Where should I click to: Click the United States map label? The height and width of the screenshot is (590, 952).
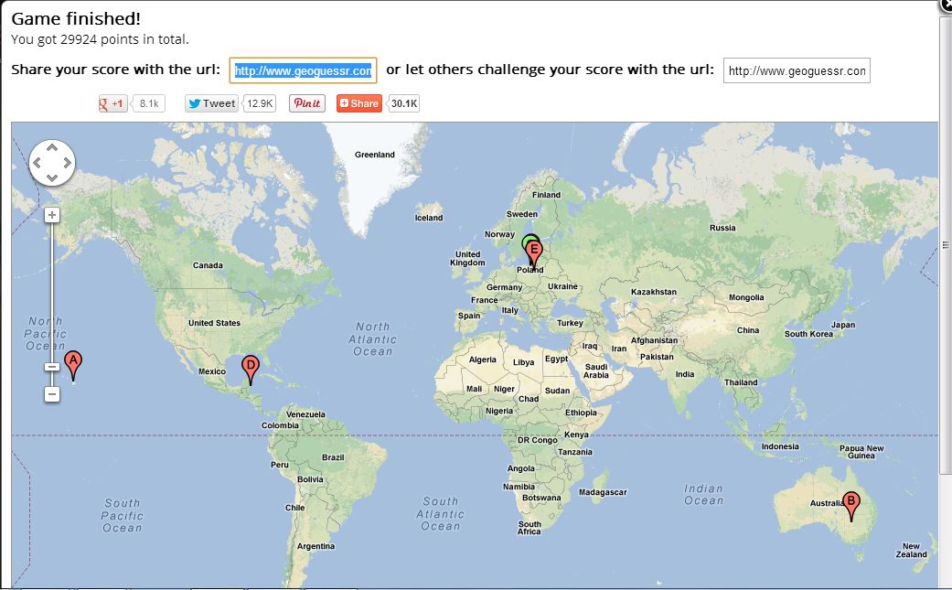click(x=214, y=323)
